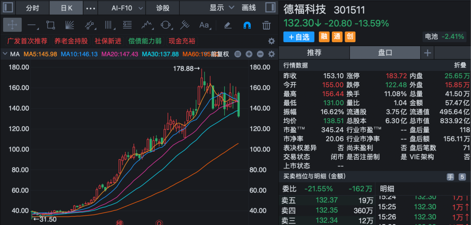Toggle the 5 levels button
The height and width of the screenshot is (225, 471).
462,177
